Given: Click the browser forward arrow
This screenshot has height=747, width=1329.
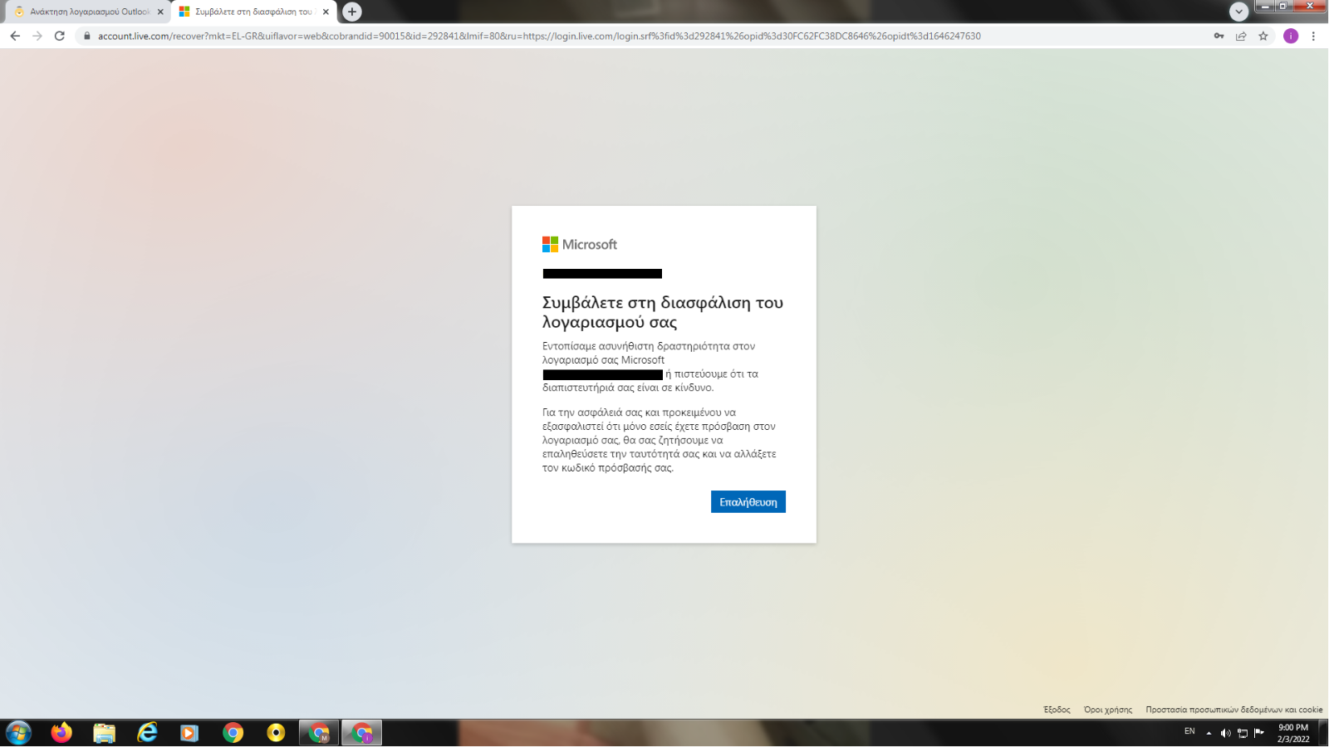Looking at the screenshot, I should tap(37, 36).
